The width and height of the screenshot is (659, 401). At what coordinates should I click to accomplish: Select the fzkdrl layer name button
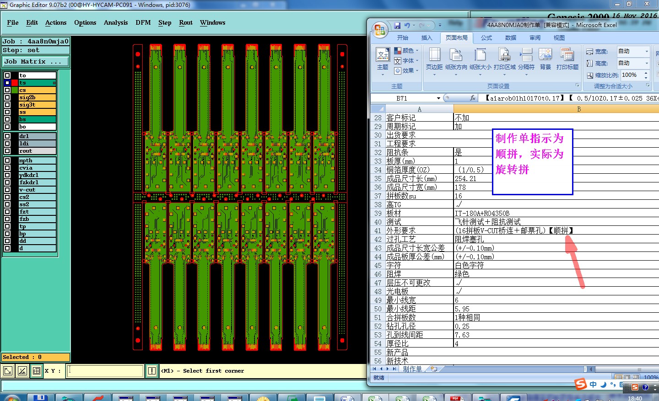coord(38,182)
